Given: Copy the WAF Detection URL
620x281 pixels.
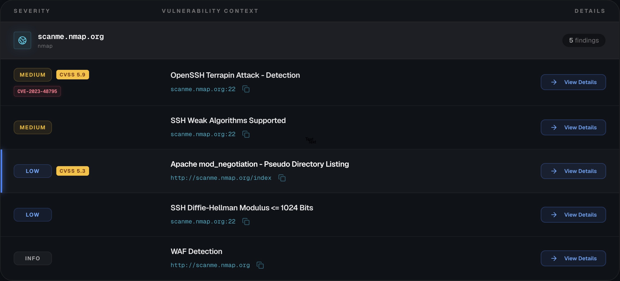Looking at the screenshot, I should 260,265.
